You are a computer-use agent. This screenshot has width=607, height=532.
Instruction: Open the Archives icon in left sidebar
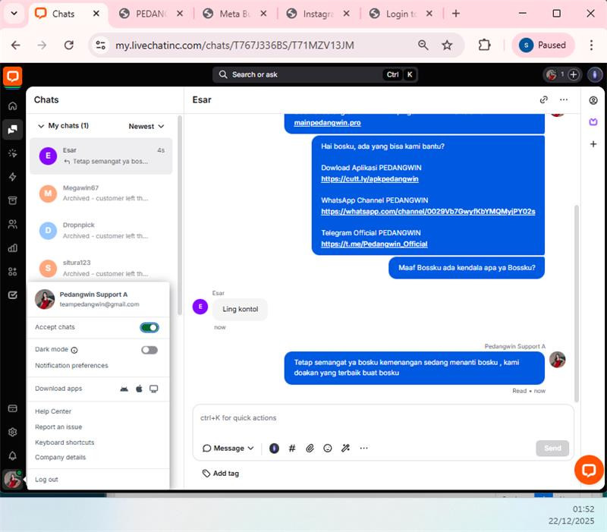[12, 200]
